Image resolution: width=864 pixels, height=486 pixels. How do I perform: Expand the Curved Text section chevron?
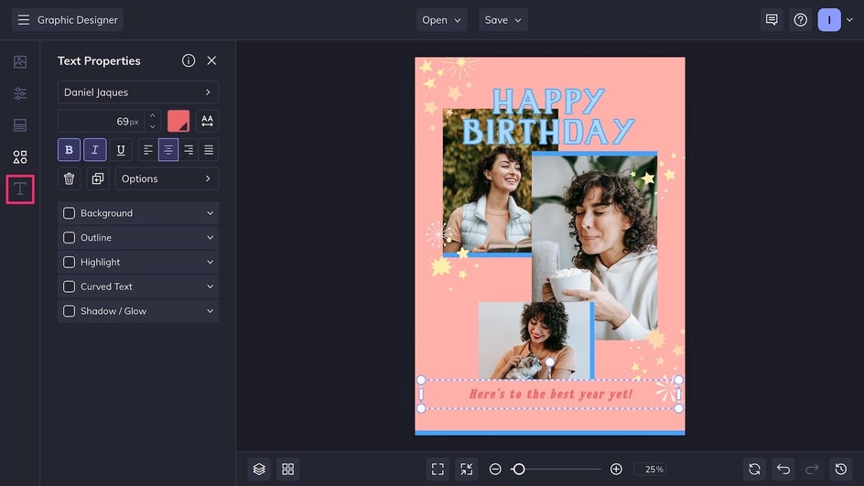coord(210,286)
